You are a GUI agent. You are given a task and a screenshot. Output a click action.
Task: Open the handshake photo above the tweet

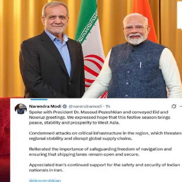pyautogui.click(x=91, y=49)
